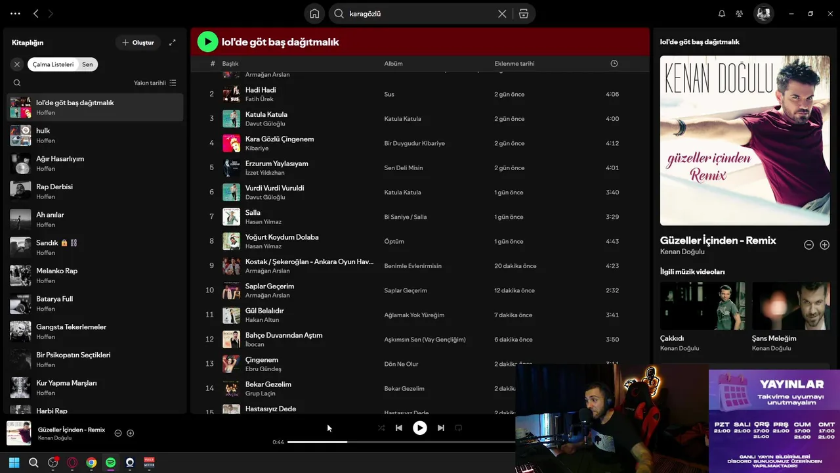This screenshot has height=473, width=840.
Task: Open Spotify Home
Action: 314,13
